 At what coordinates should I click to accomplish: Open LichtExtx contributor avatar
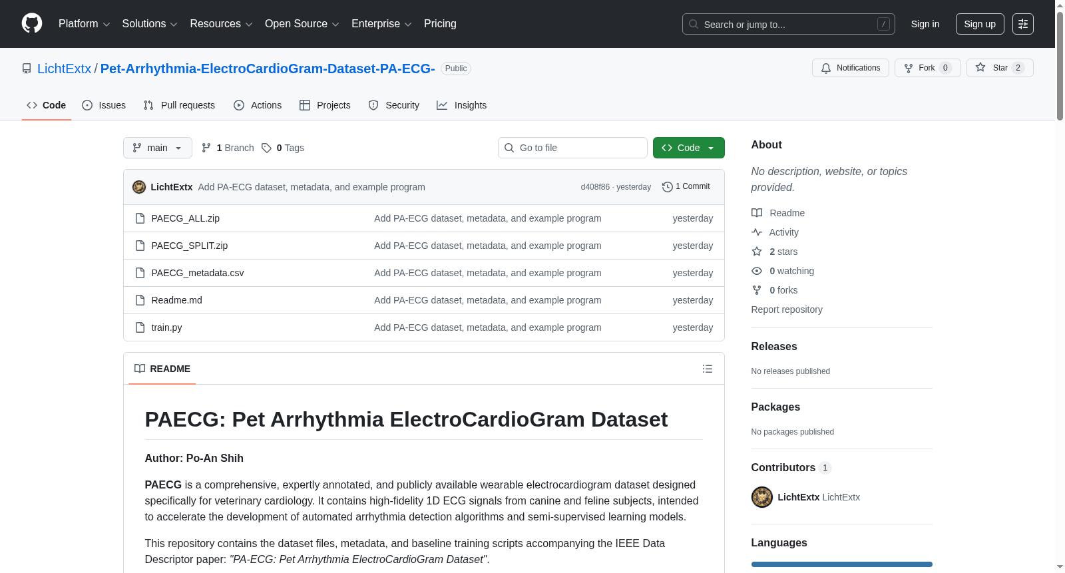click(762, 497)
